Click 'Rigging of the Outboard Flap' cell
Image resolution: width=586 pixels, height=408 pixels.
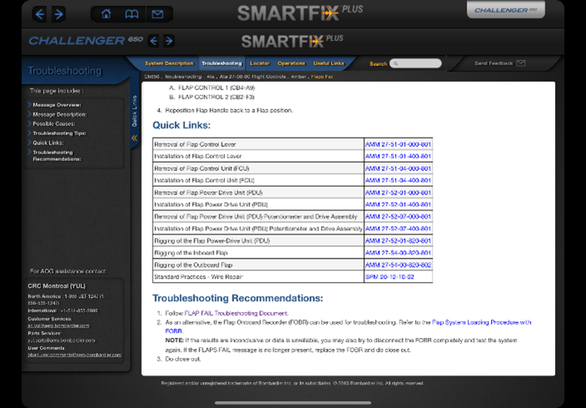[258, 264]
